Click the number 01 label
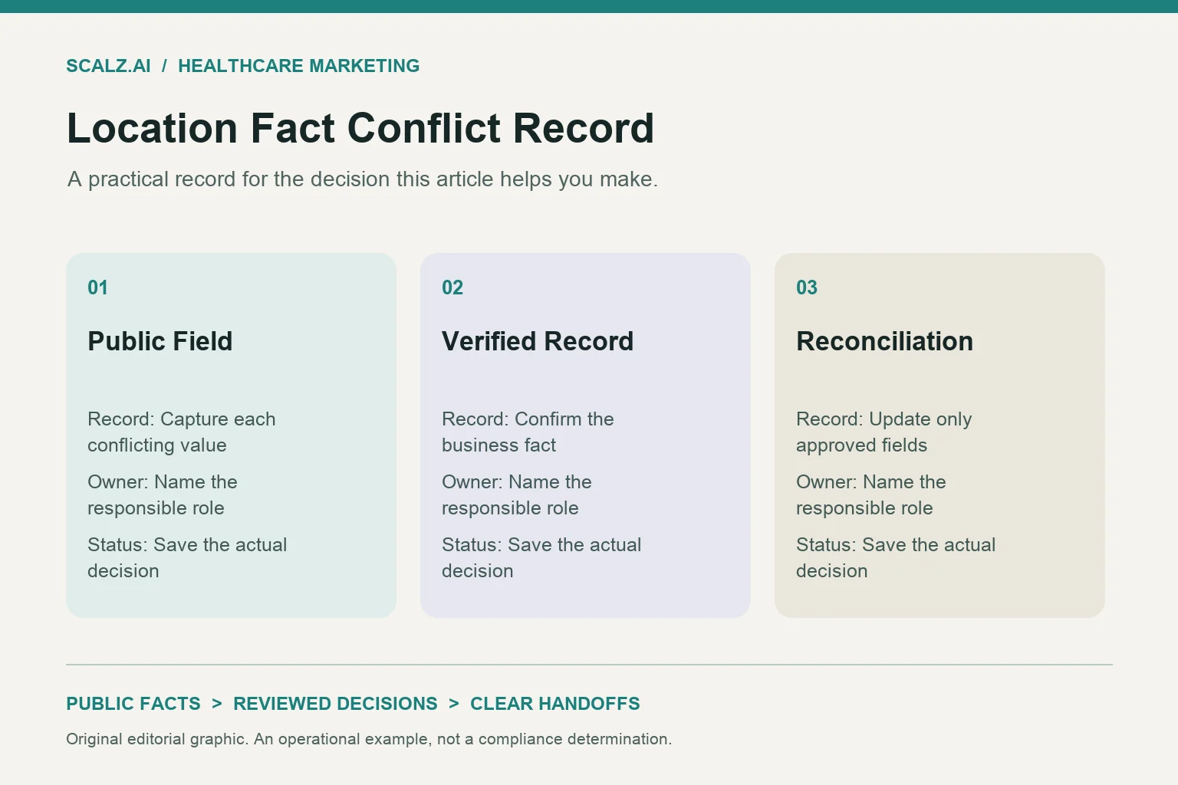 click(x=97, y=287)
